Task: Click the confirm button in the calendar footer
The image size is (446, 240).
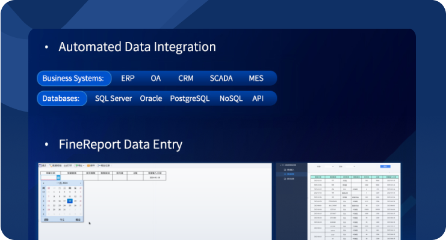Action: 78,220
